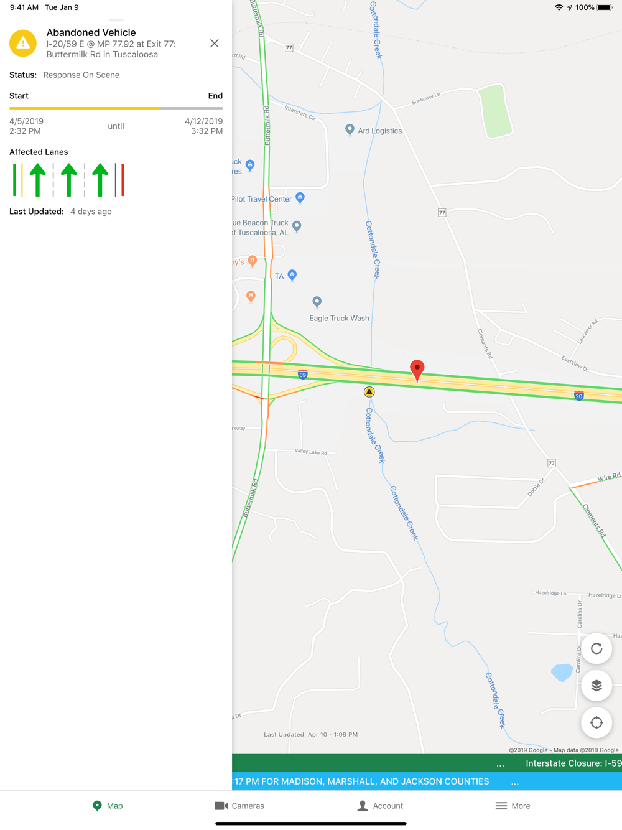Tap the blue weather alert ticker
This screenshot has height=830, width=622.
pos(427,781)
